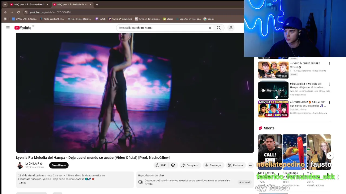This screenshot has width=346, height=194.
Task: Open Twitch bookmark
Action: [x=100, y=19]
